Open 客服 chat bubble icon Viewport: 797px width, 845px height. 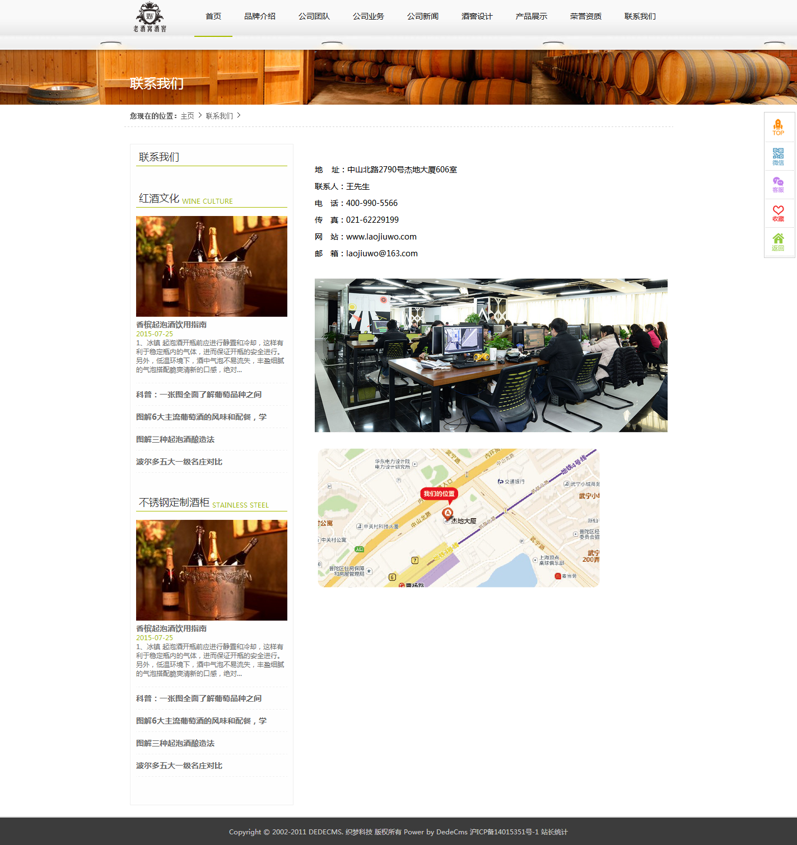[x=778, y=185]
